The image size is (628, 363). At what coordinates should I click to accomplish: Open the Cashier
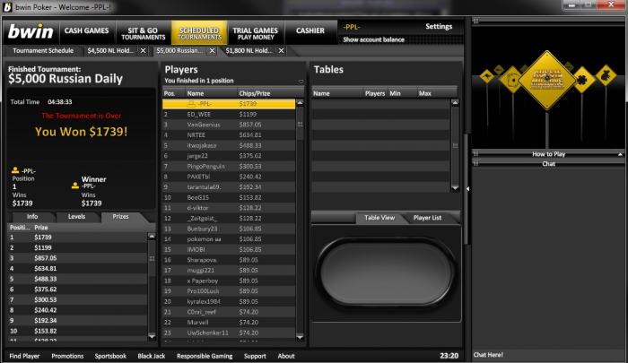tap(310, 30)
